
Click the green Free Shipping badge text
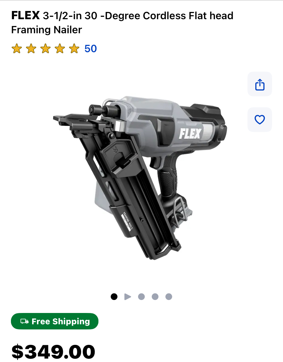pyautogui.click(x=61, y=321)
